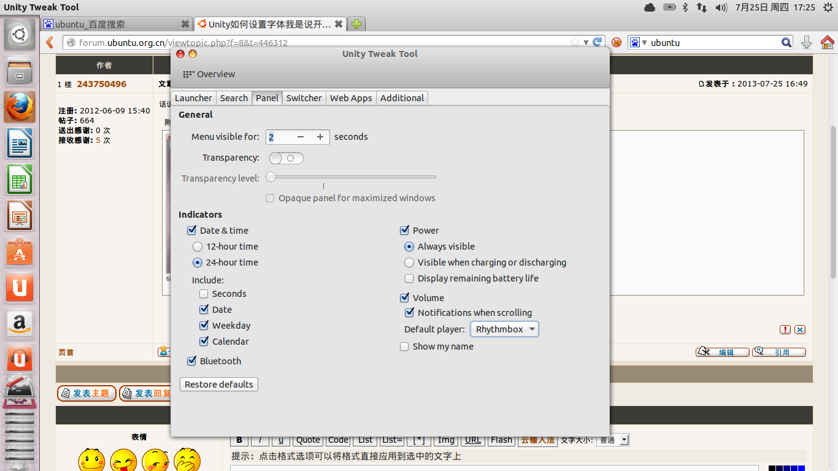
Task: Open Ubuntu One launcher icon
Action: point(20,288)
